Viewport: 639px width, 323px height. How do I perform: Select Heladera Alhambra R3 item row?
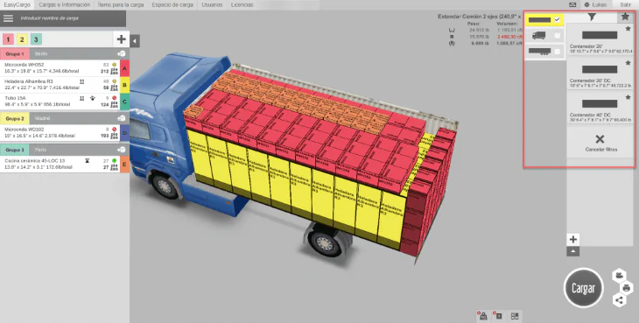click(60, 85)
